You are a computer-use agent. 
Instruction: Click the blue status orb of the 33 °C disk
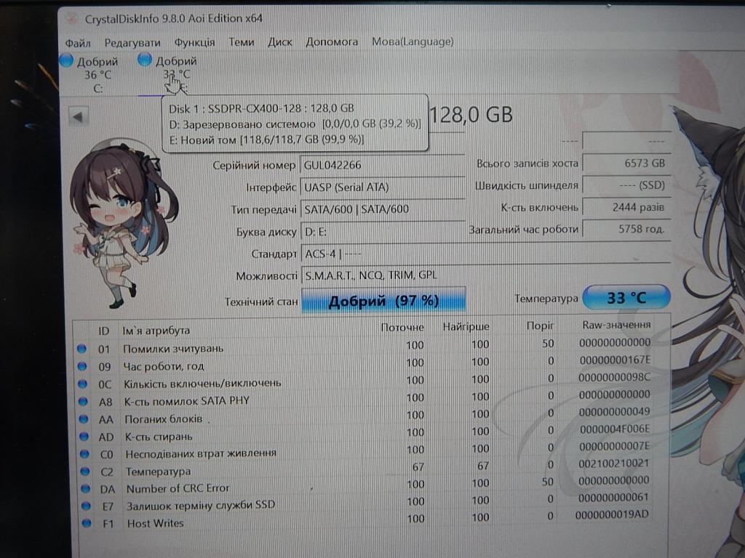[x=145, y=60]
